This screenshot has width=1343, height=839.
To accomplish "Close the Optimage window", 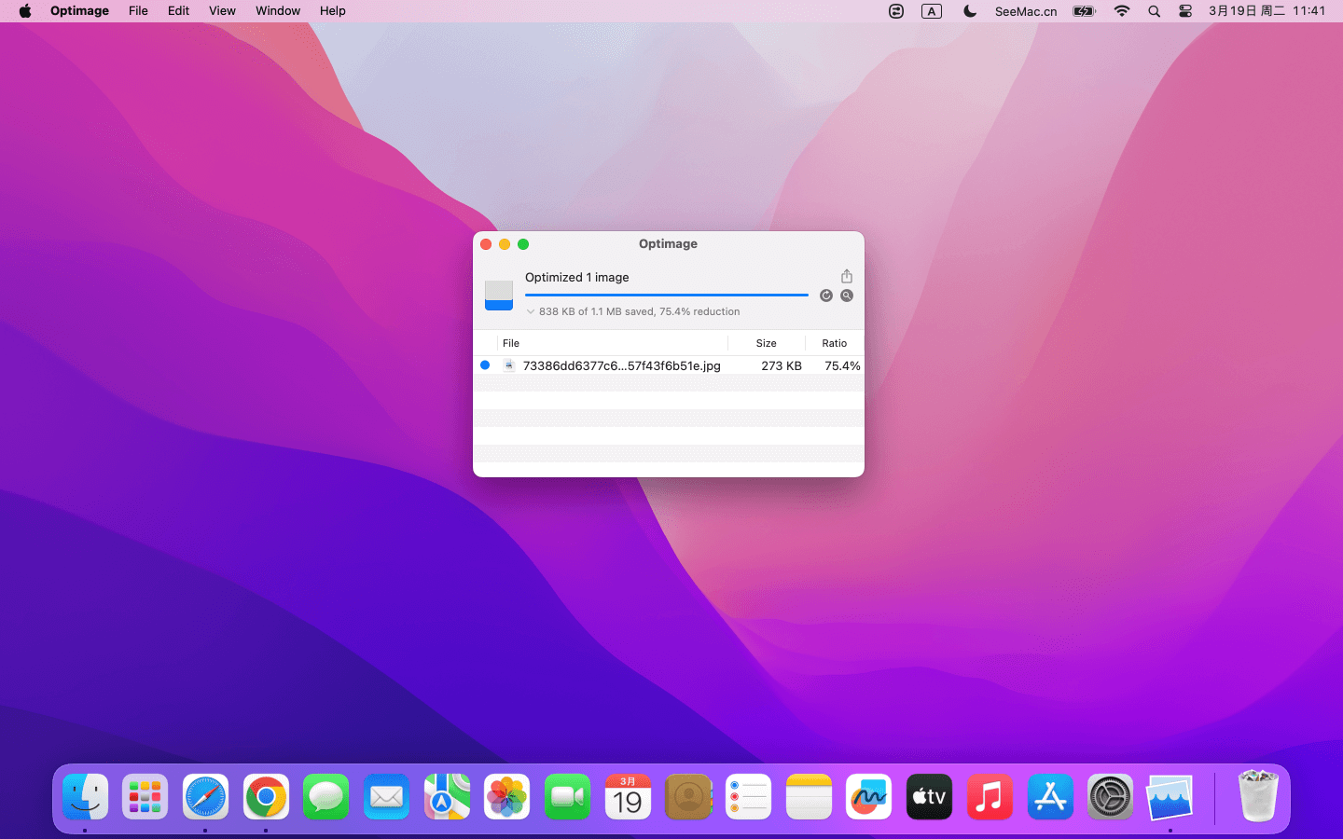I will (486, 244).
